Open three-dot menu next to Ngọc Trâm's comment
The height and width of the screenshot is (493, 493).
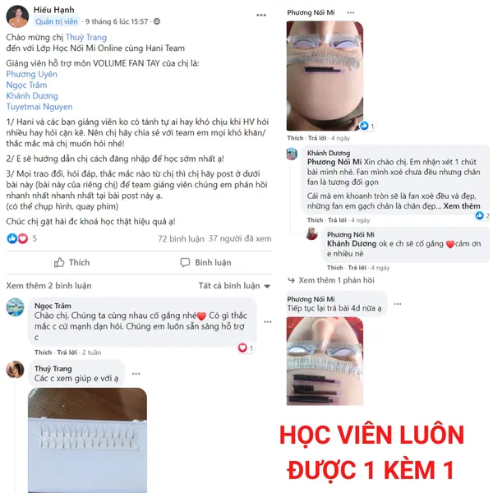point(268,322)
